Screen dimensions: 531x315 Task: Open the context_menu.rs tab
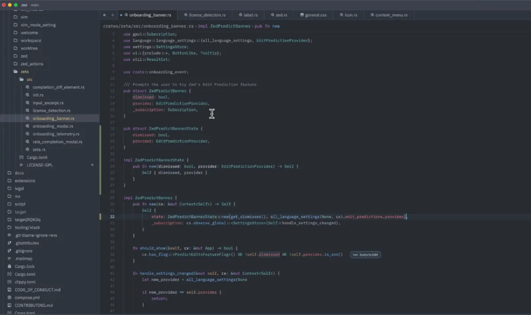(x=389, y=15)
